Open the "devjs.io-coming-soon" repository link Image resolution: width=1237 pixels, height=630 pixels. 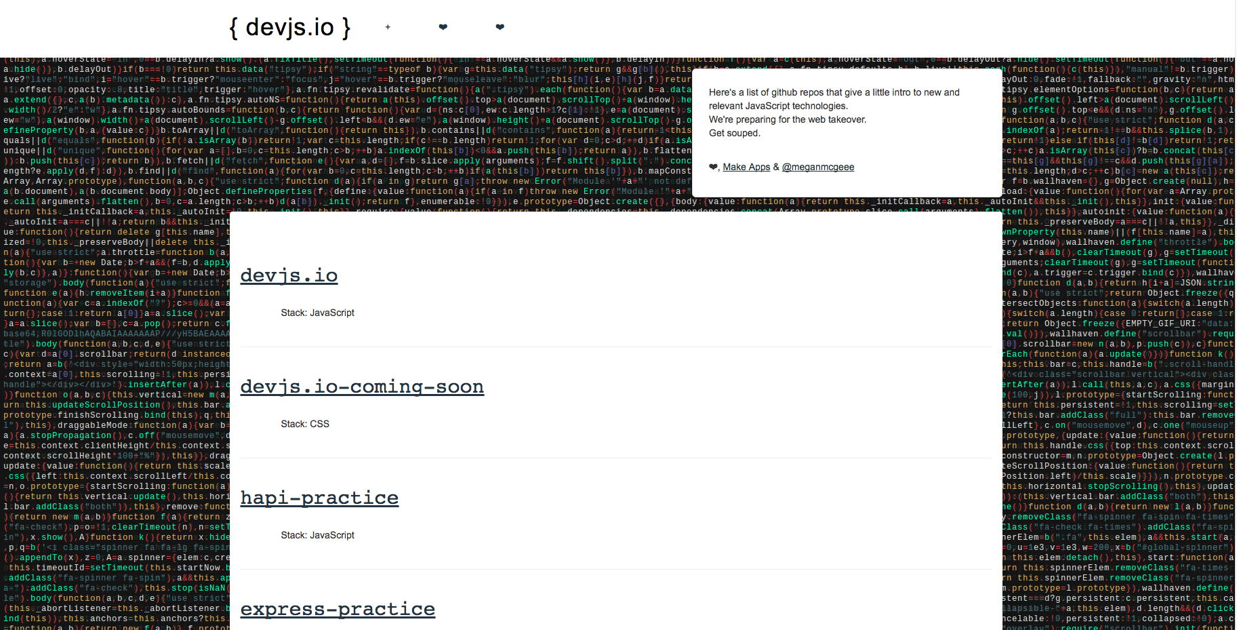coord(362,387)
